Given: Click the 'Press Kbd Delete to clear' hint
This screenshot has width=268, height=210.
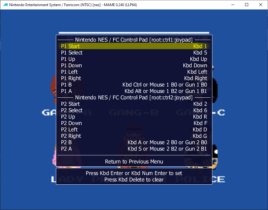Looking at the screenshot, I should (x=134, y=179).
